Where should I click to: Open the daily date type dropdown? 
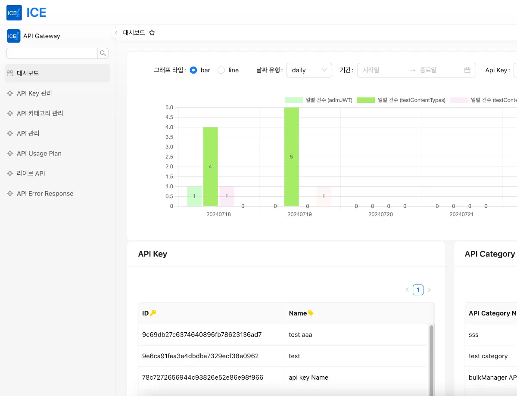(x=309, y=70)
